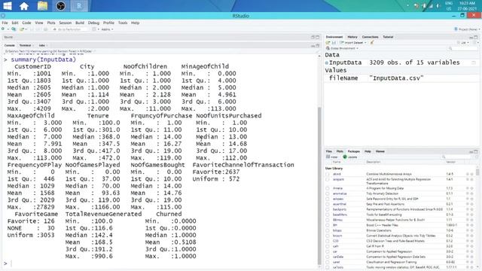Open the C50 package link
Viewport: 482px width, 271px height.
point(335,241)
